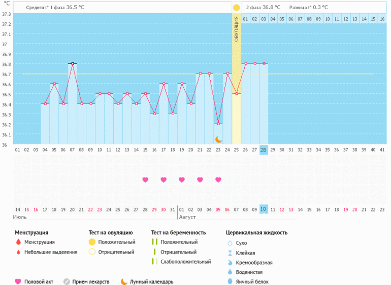Click the crescent moon icon on cycle day 23

pyautogui.click(x=218, y=139)
